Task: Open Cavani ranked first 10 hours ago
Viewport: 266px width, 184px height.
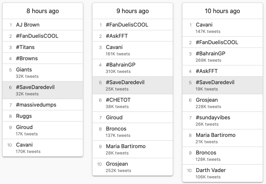Action: coord(223,28)
